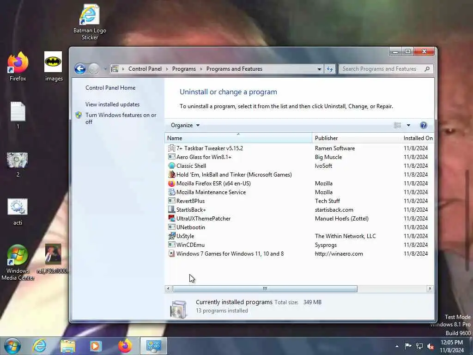473x355 pixels.
Task: Expand the arrow after Control Panel breadcrumb
Action: [167, 69]
